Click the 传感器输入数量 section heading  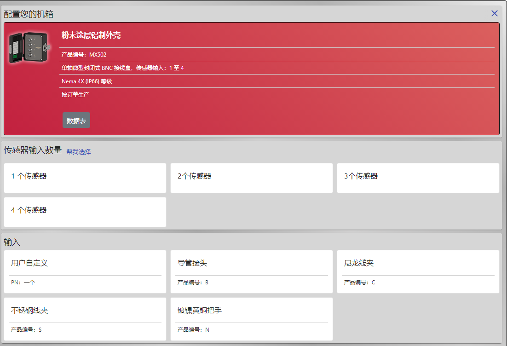[x=33, y=150]
